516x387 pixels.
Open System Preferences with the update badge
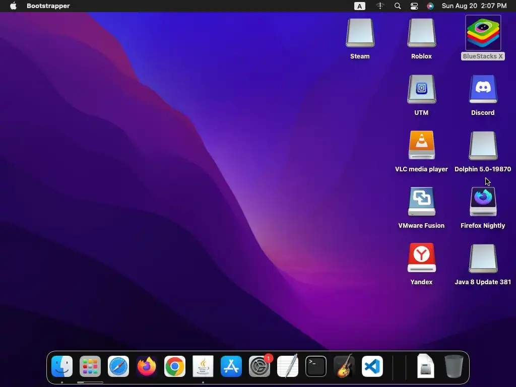click(x=260, y=366)
